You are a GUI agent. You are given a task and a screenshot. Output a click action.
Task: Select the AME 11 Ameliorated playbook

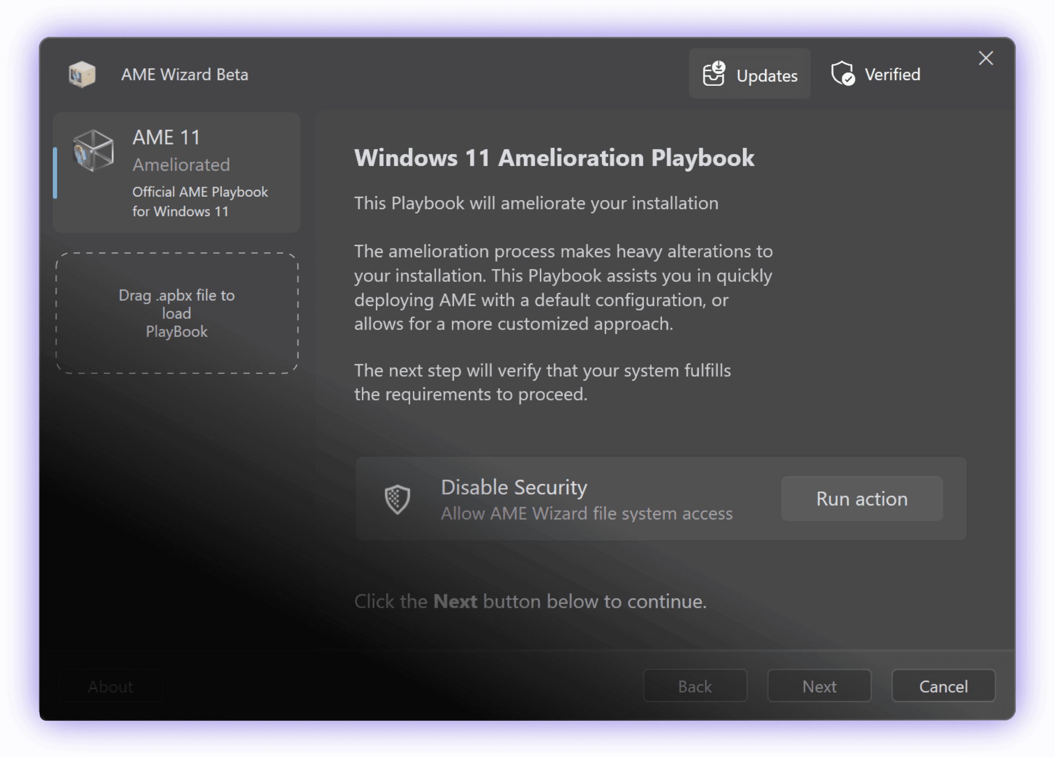pos(177,172)
